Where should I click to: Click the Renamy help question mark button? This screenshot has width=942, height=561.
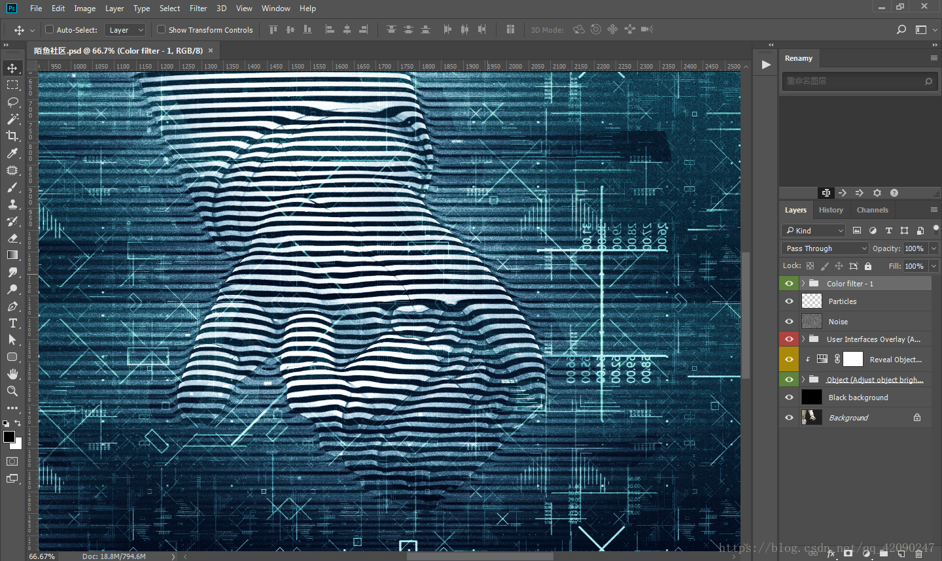coord(894,193)
